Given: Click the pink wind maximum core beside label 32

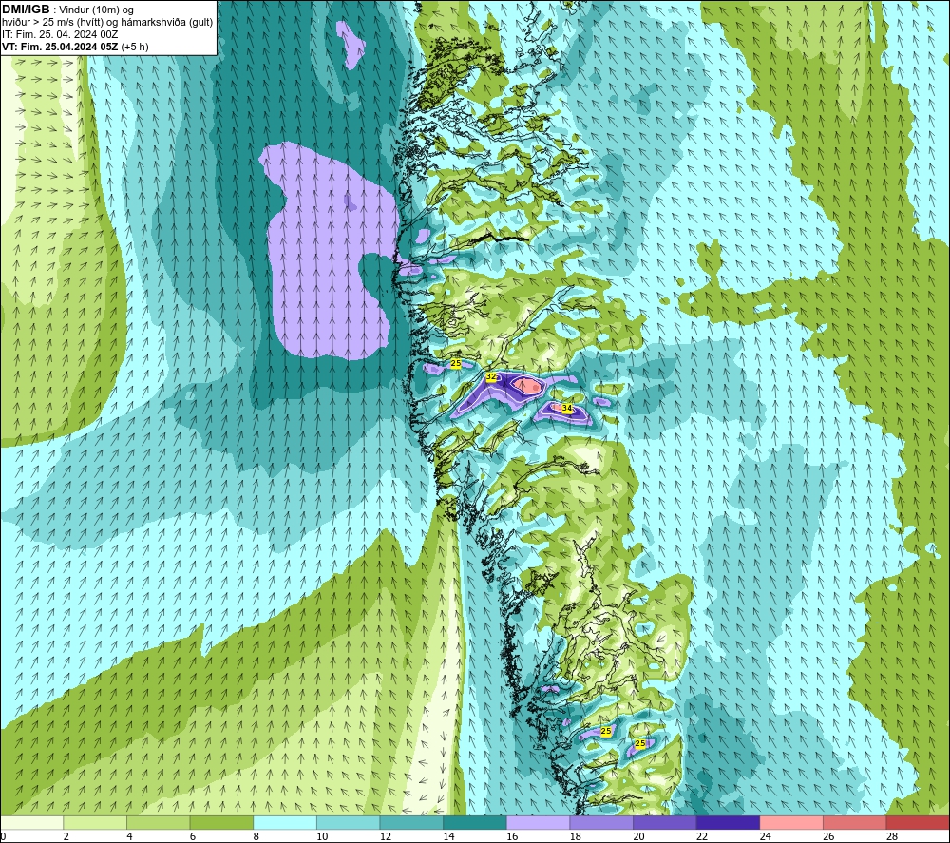Looking at the screenshot, I should pyautogui.click(x=529, y=386).
